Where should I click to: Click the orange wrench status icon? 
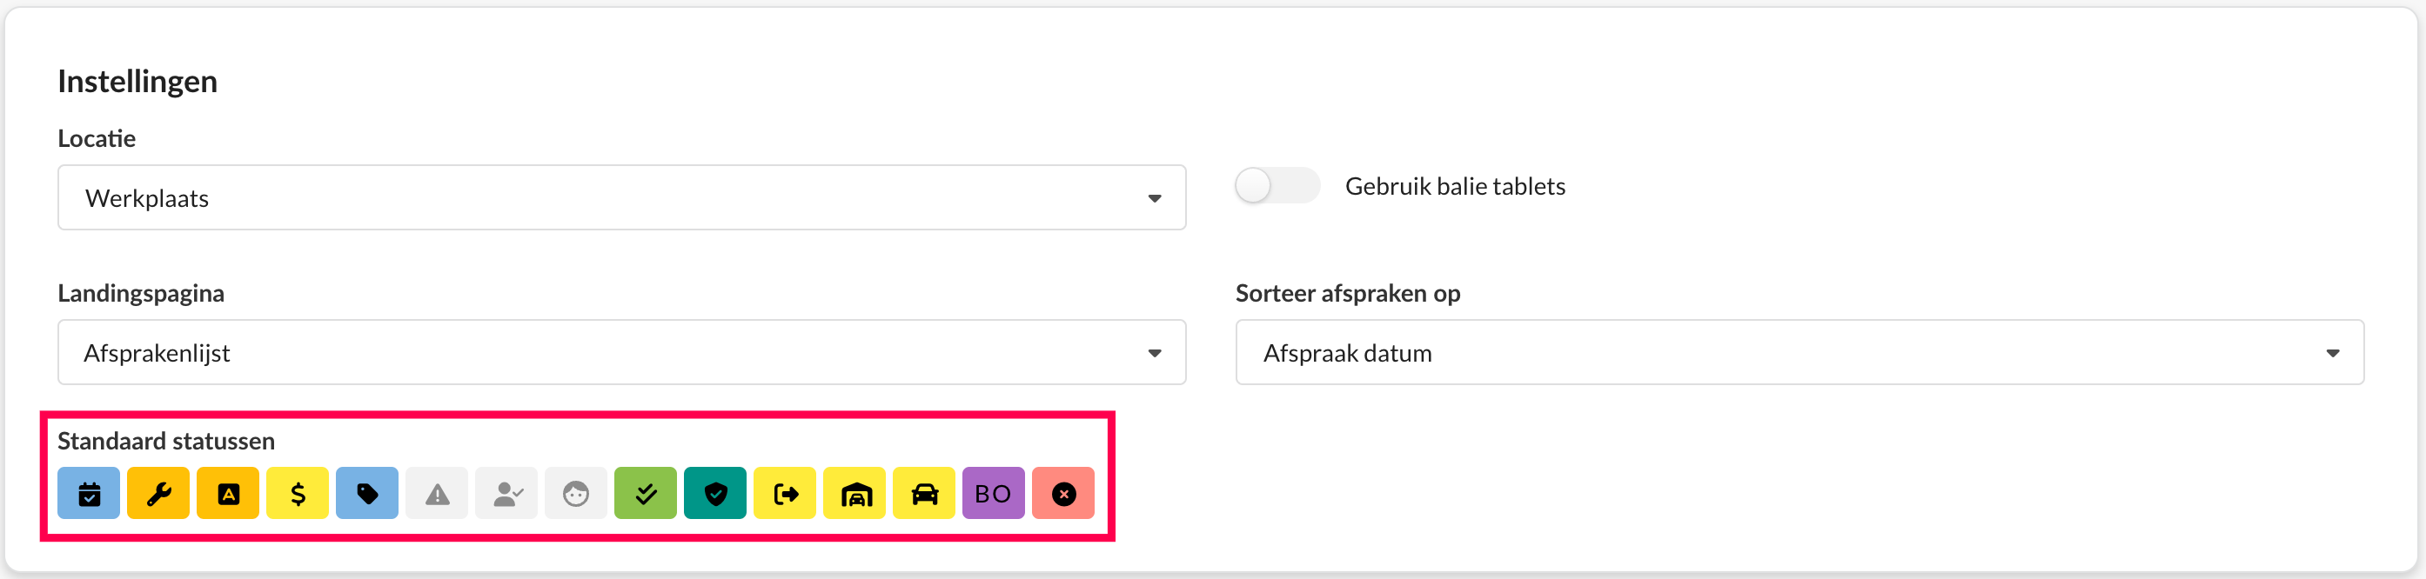(158, 493)
